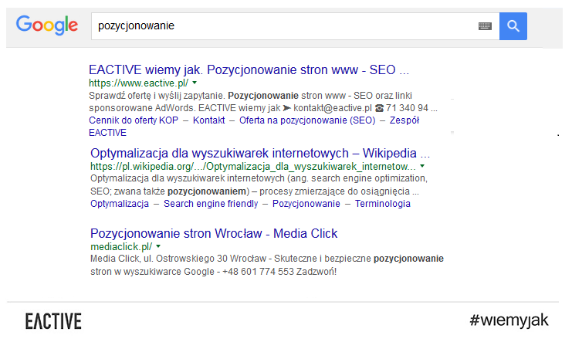The image size is (572, 342).
Task: Open Pozycjonowanie stron Wrocław - Media Click result
Action: [x=214, y=233]
